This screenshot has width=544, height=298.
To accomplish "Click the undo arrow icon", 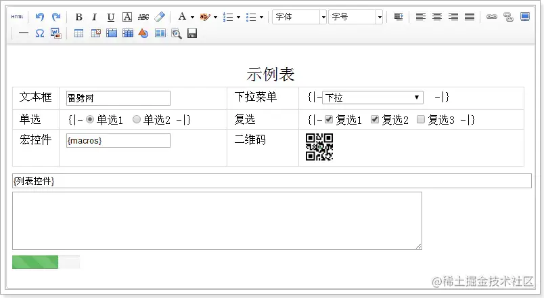I will (x=40, y=17).
